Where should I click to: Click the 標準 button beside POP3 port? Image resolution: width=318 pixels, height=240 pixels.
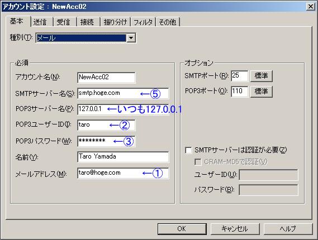pos(261,92)
